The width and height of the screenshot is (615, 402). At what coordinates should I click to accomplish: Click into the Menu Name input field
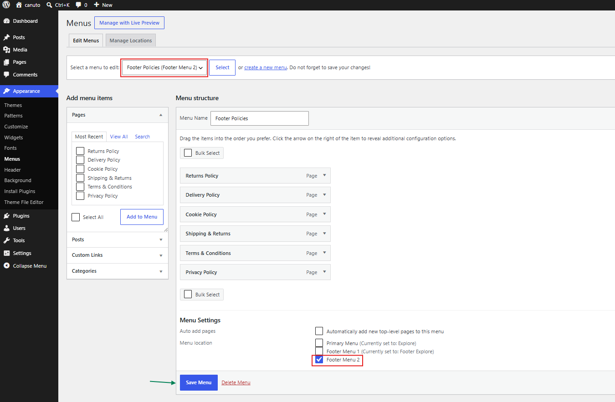tap(260, 118)
